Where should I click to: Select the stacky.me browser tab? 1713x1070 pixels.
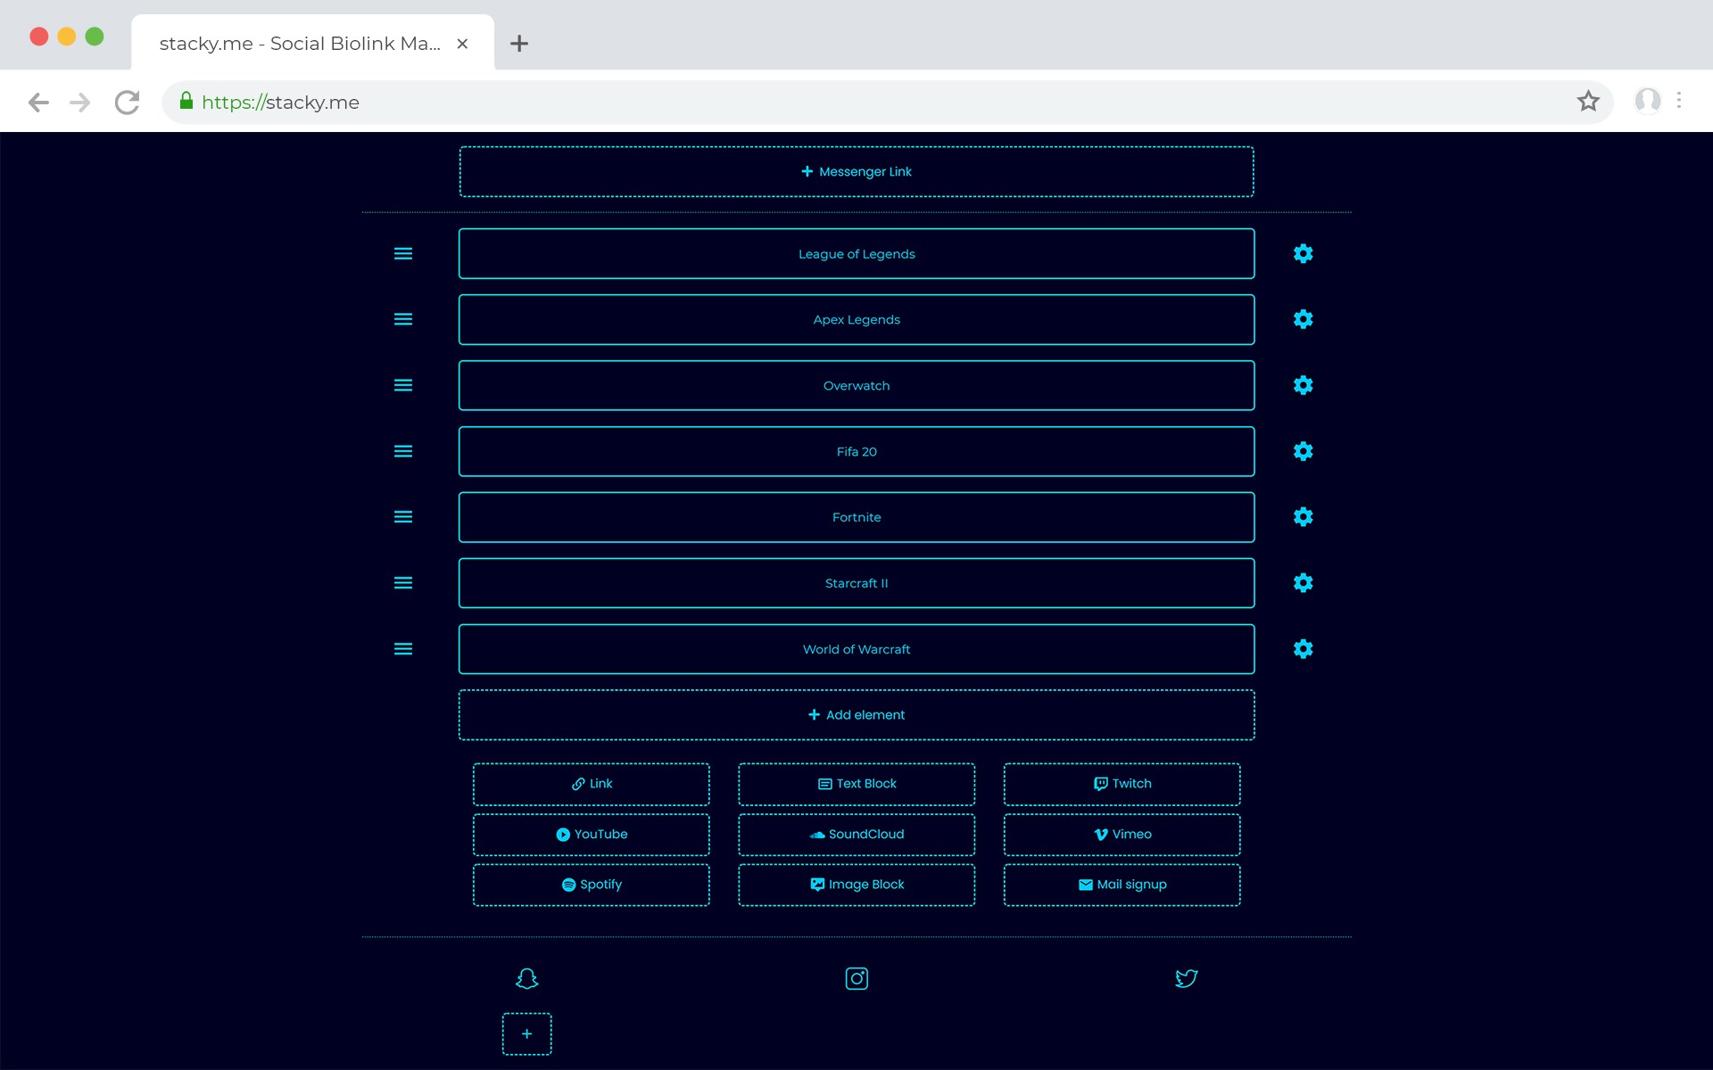[x=300, y=44]
